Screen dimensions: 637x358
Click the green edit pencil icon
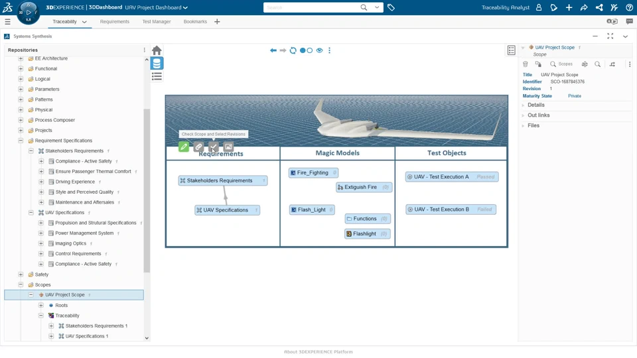(x=184, y=147)
